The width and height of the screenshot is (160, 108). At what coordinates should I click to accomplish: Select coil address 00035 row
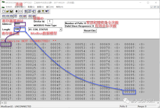click(x=60, y=44)
